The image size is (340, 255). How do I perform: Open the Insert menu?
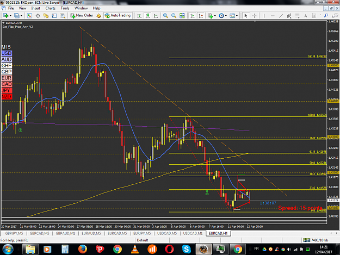(35, 8)
